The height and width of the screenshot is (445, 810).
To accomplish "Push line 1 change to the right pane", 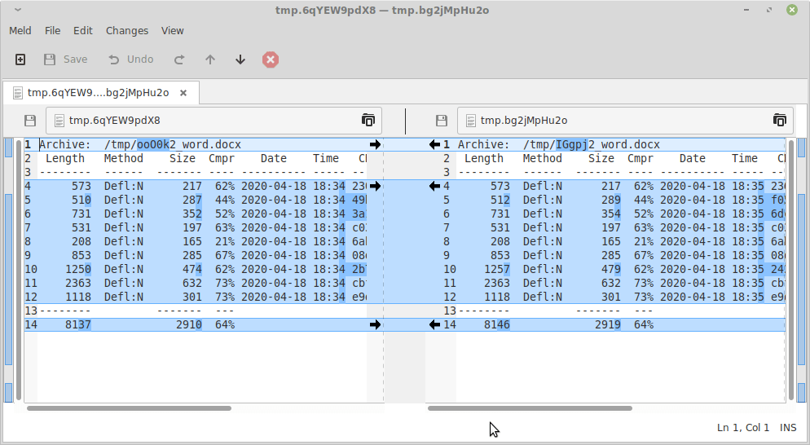I will click(x=375, y=145).
